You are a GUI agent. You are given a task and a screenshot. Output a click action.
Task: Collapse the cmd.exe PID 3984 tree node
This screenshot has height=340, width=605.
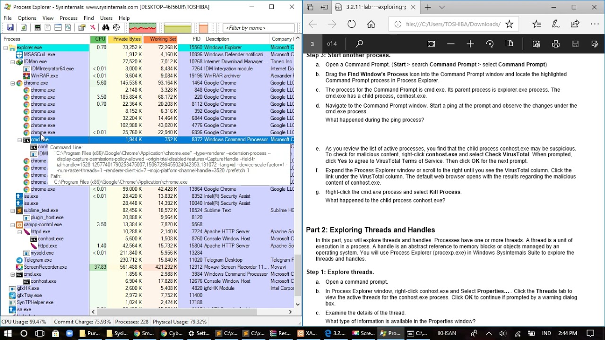(x=13, y=274)
